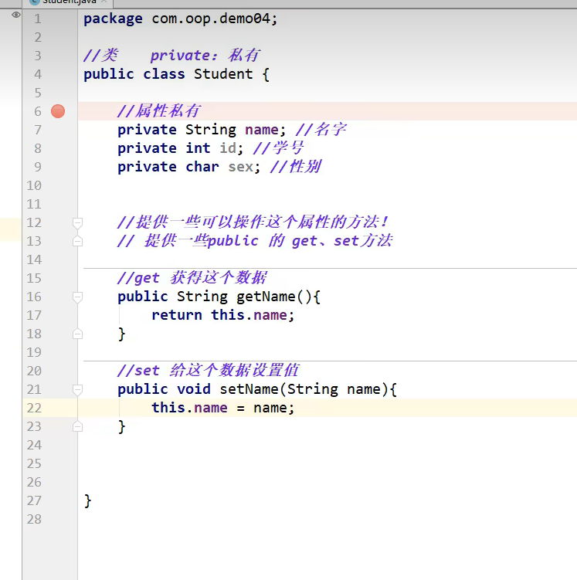Viewport: 577px width, 580px height.
Task: Click the comment //性别 on line 9
Action: (296, 167)
